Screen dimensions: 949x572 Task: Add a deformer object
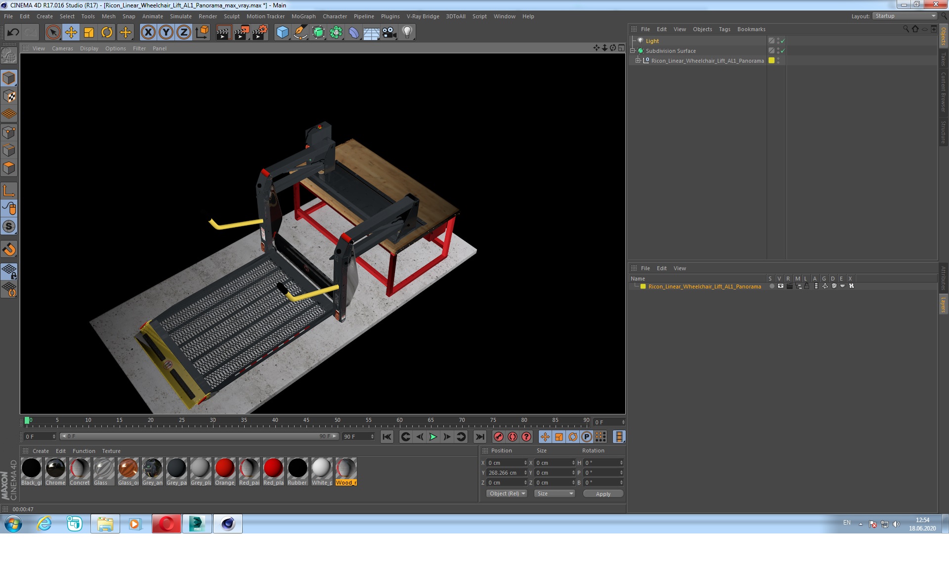(354, 33)
